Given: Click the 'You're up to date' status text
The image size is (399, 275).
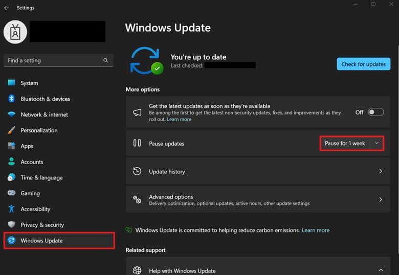Looking at the screenshot, I should (x=198, y=57).
